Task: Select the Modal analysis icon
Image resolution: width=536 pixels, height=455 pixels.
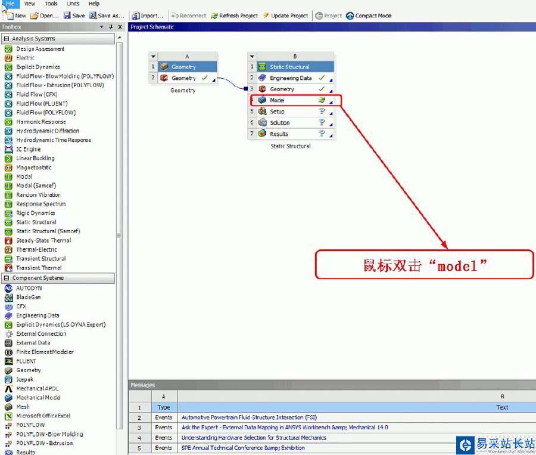Action: pyautogui.click(x=8, y=177)
